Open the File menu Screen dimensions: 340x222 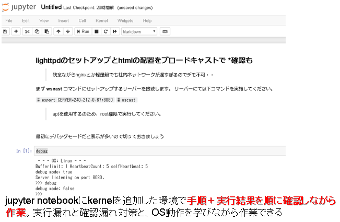[9, 20]
